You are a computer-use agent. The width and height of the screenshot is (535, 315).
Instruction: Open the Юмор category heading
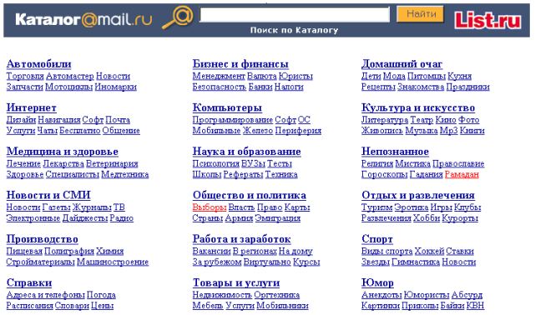(377, 282)
